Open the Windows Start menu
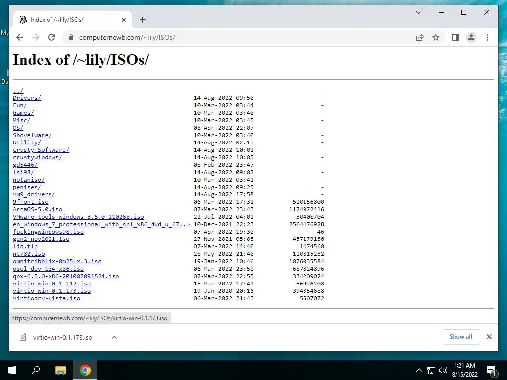The image size is (507, 380). 12,370
